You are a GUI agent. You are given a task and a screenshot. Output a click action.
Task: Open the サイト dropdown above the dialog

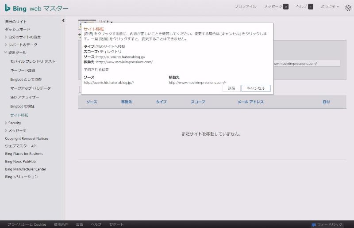[106, 22]
